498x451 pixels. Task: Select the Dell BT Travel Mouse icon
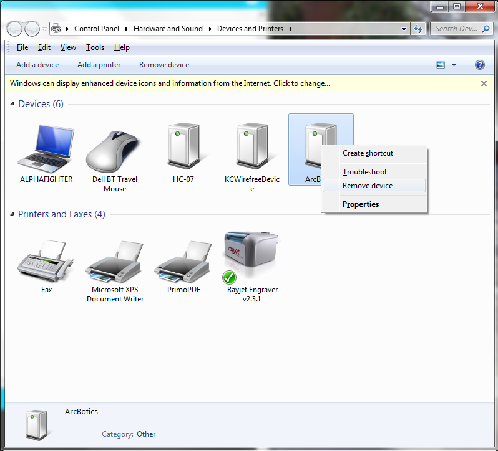tap(112, 151)
